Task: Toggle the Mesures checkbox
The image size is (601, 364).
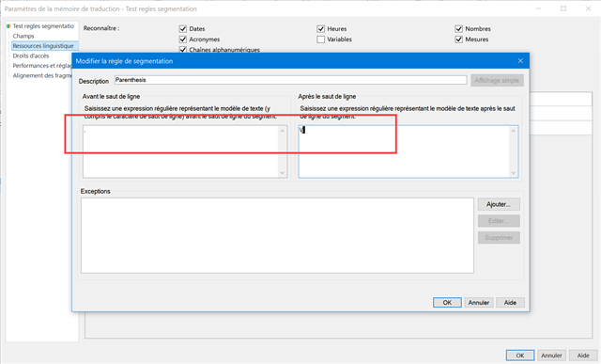Action: 459,40
